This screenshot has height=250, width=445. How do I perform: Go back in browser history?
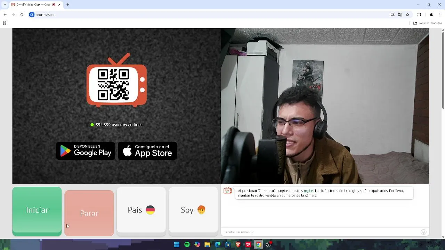pos(5,15)
